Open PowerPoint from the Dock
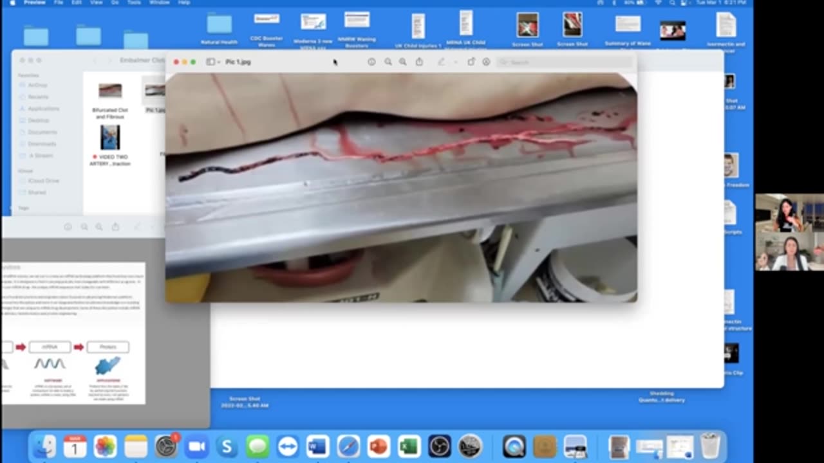The width and height of the screenshot is (824, 463). click(379, 446)
